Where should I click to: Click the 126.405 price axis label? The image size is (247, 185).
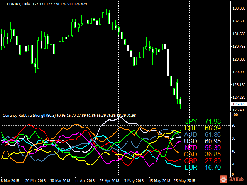coord(239,110)
